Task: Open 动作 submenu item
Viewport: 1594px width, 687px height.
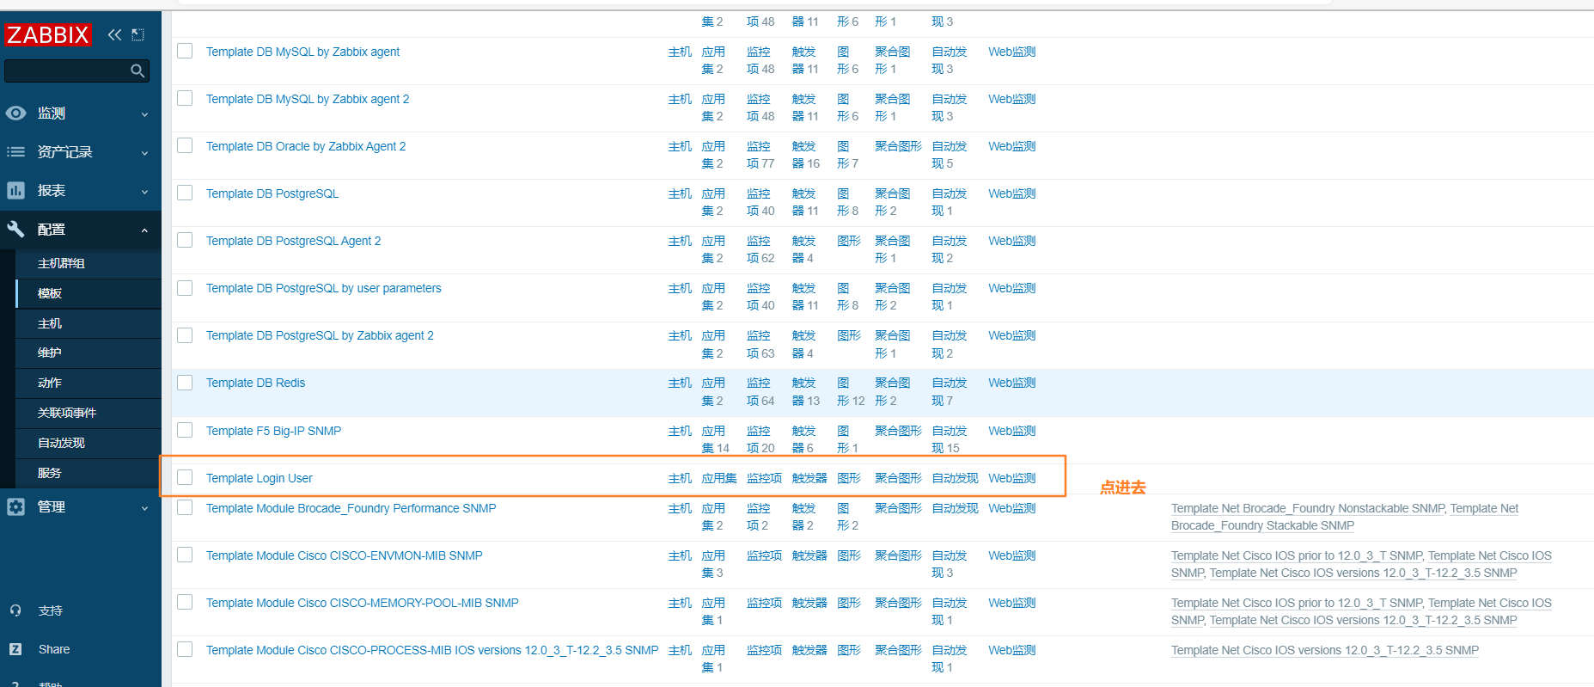Action: tap(89, 383)
